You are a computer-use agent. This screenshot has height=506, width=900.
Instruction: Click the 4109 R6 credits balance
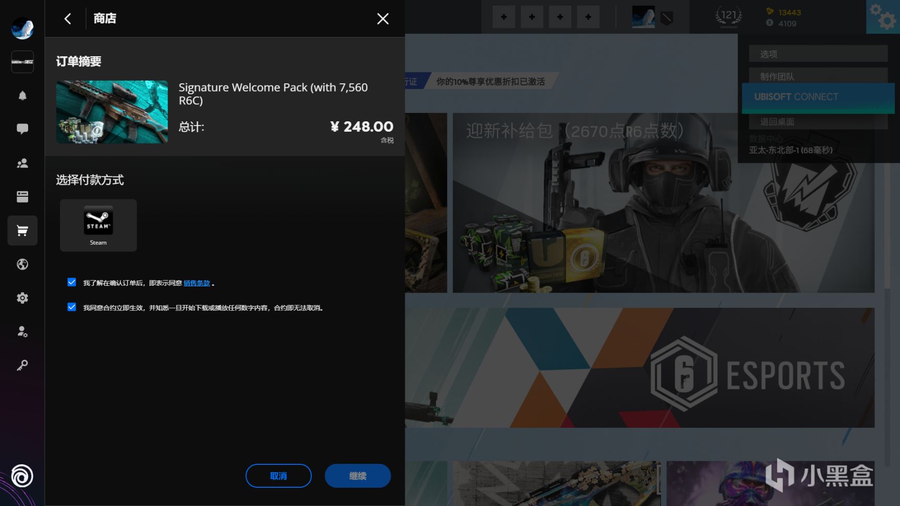tap(781, 23)
